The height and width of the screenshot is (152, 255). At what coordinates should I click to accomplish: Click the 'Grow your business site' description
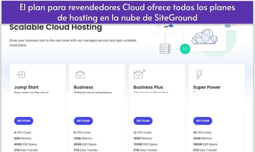coord(73,43)
